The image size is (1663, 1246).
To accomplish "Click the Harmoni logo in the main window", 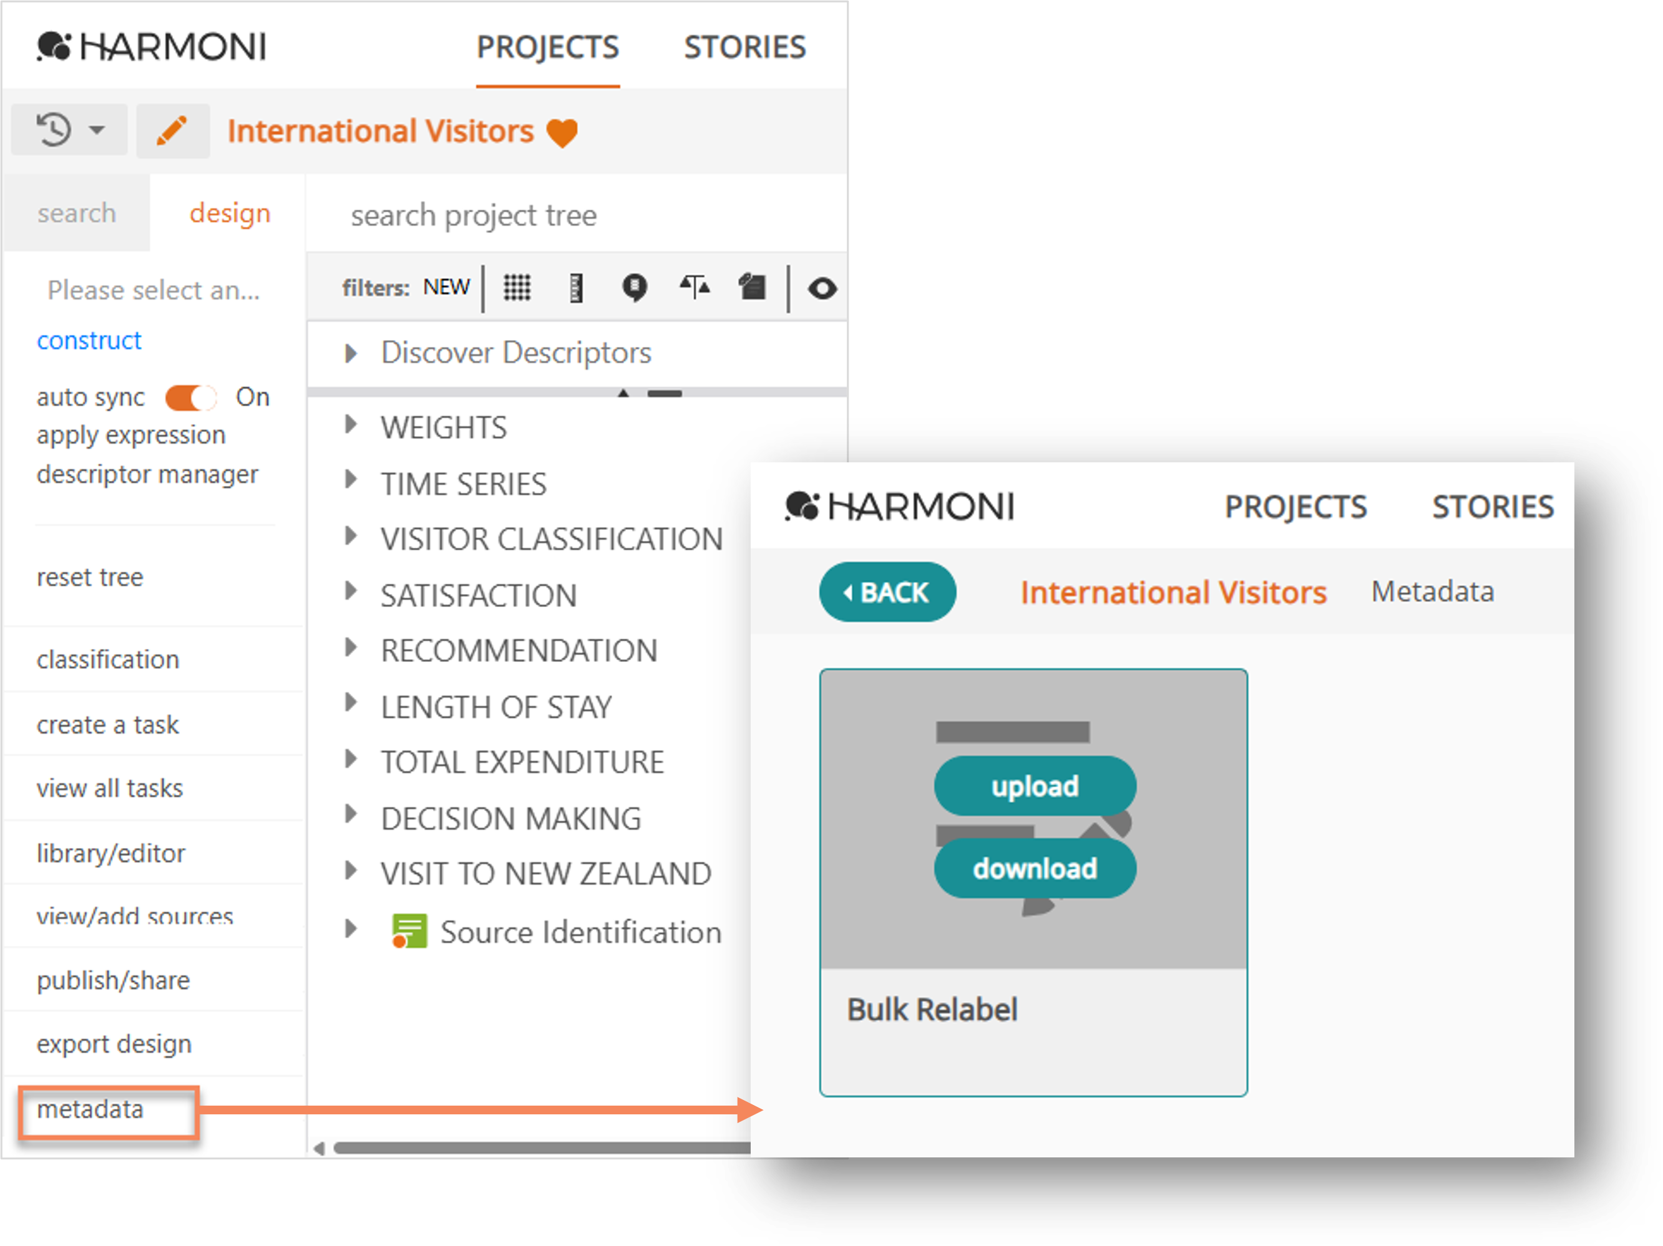I will click(x=152, y=47).
